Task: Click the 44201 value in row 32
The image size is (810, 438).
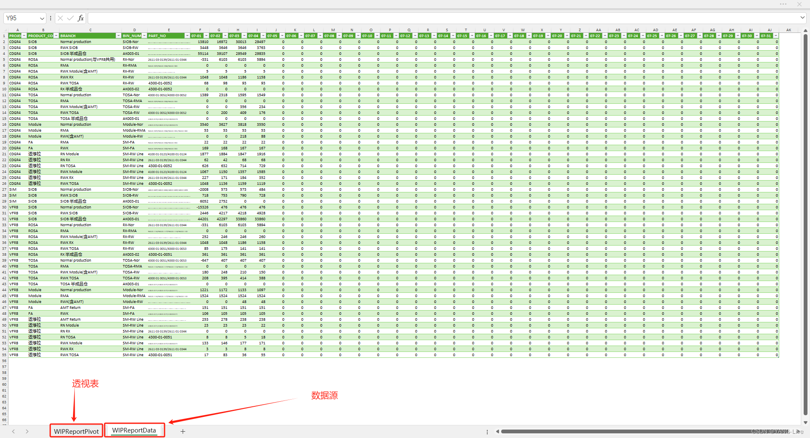Action: point(200,219)
